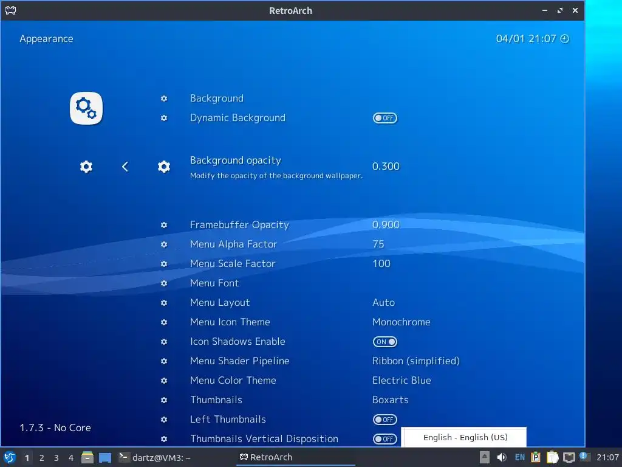Click the taskbar clock showing 21:07
Image resolution: width=622 pixels, height=467 pixels.
point(607,457)
